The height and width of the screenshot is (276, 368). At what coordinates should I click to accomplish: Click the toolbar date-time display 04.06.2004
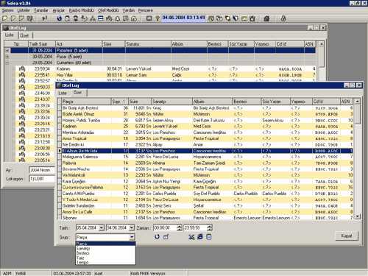tap(183, 18)
